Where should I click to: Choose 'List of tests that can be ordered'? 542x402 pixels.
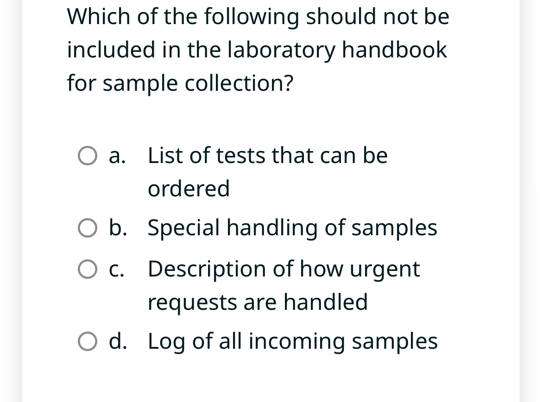[267, 156]
